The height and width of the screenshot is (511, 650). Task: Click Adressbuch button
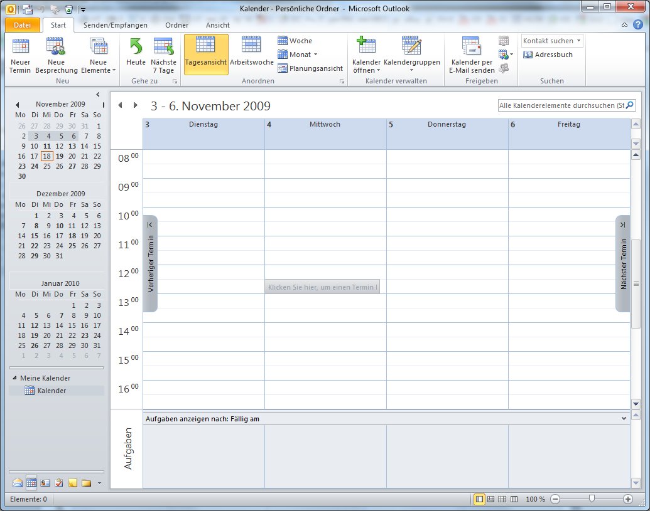tap(548, 55)
